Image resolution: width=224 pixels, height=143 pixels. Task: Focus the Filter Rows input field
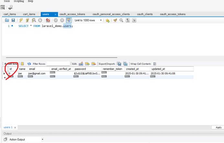click(58, 64)
